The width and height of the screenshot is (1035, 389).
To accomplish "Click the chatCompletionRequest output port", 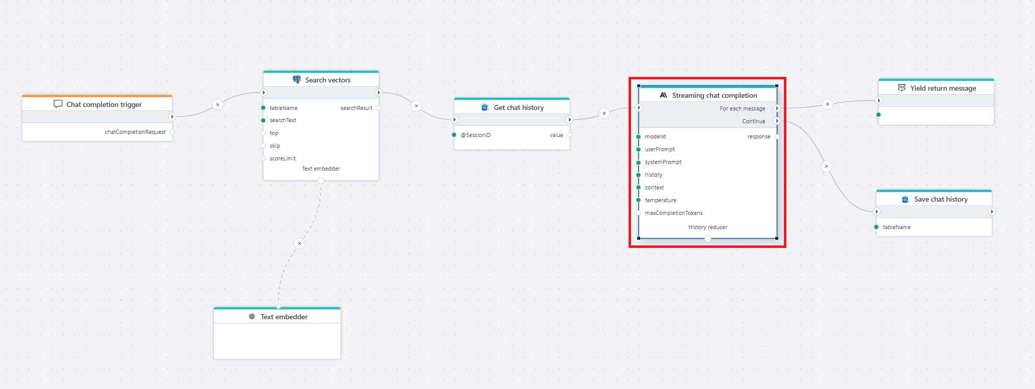I will [x=172, y=132].
